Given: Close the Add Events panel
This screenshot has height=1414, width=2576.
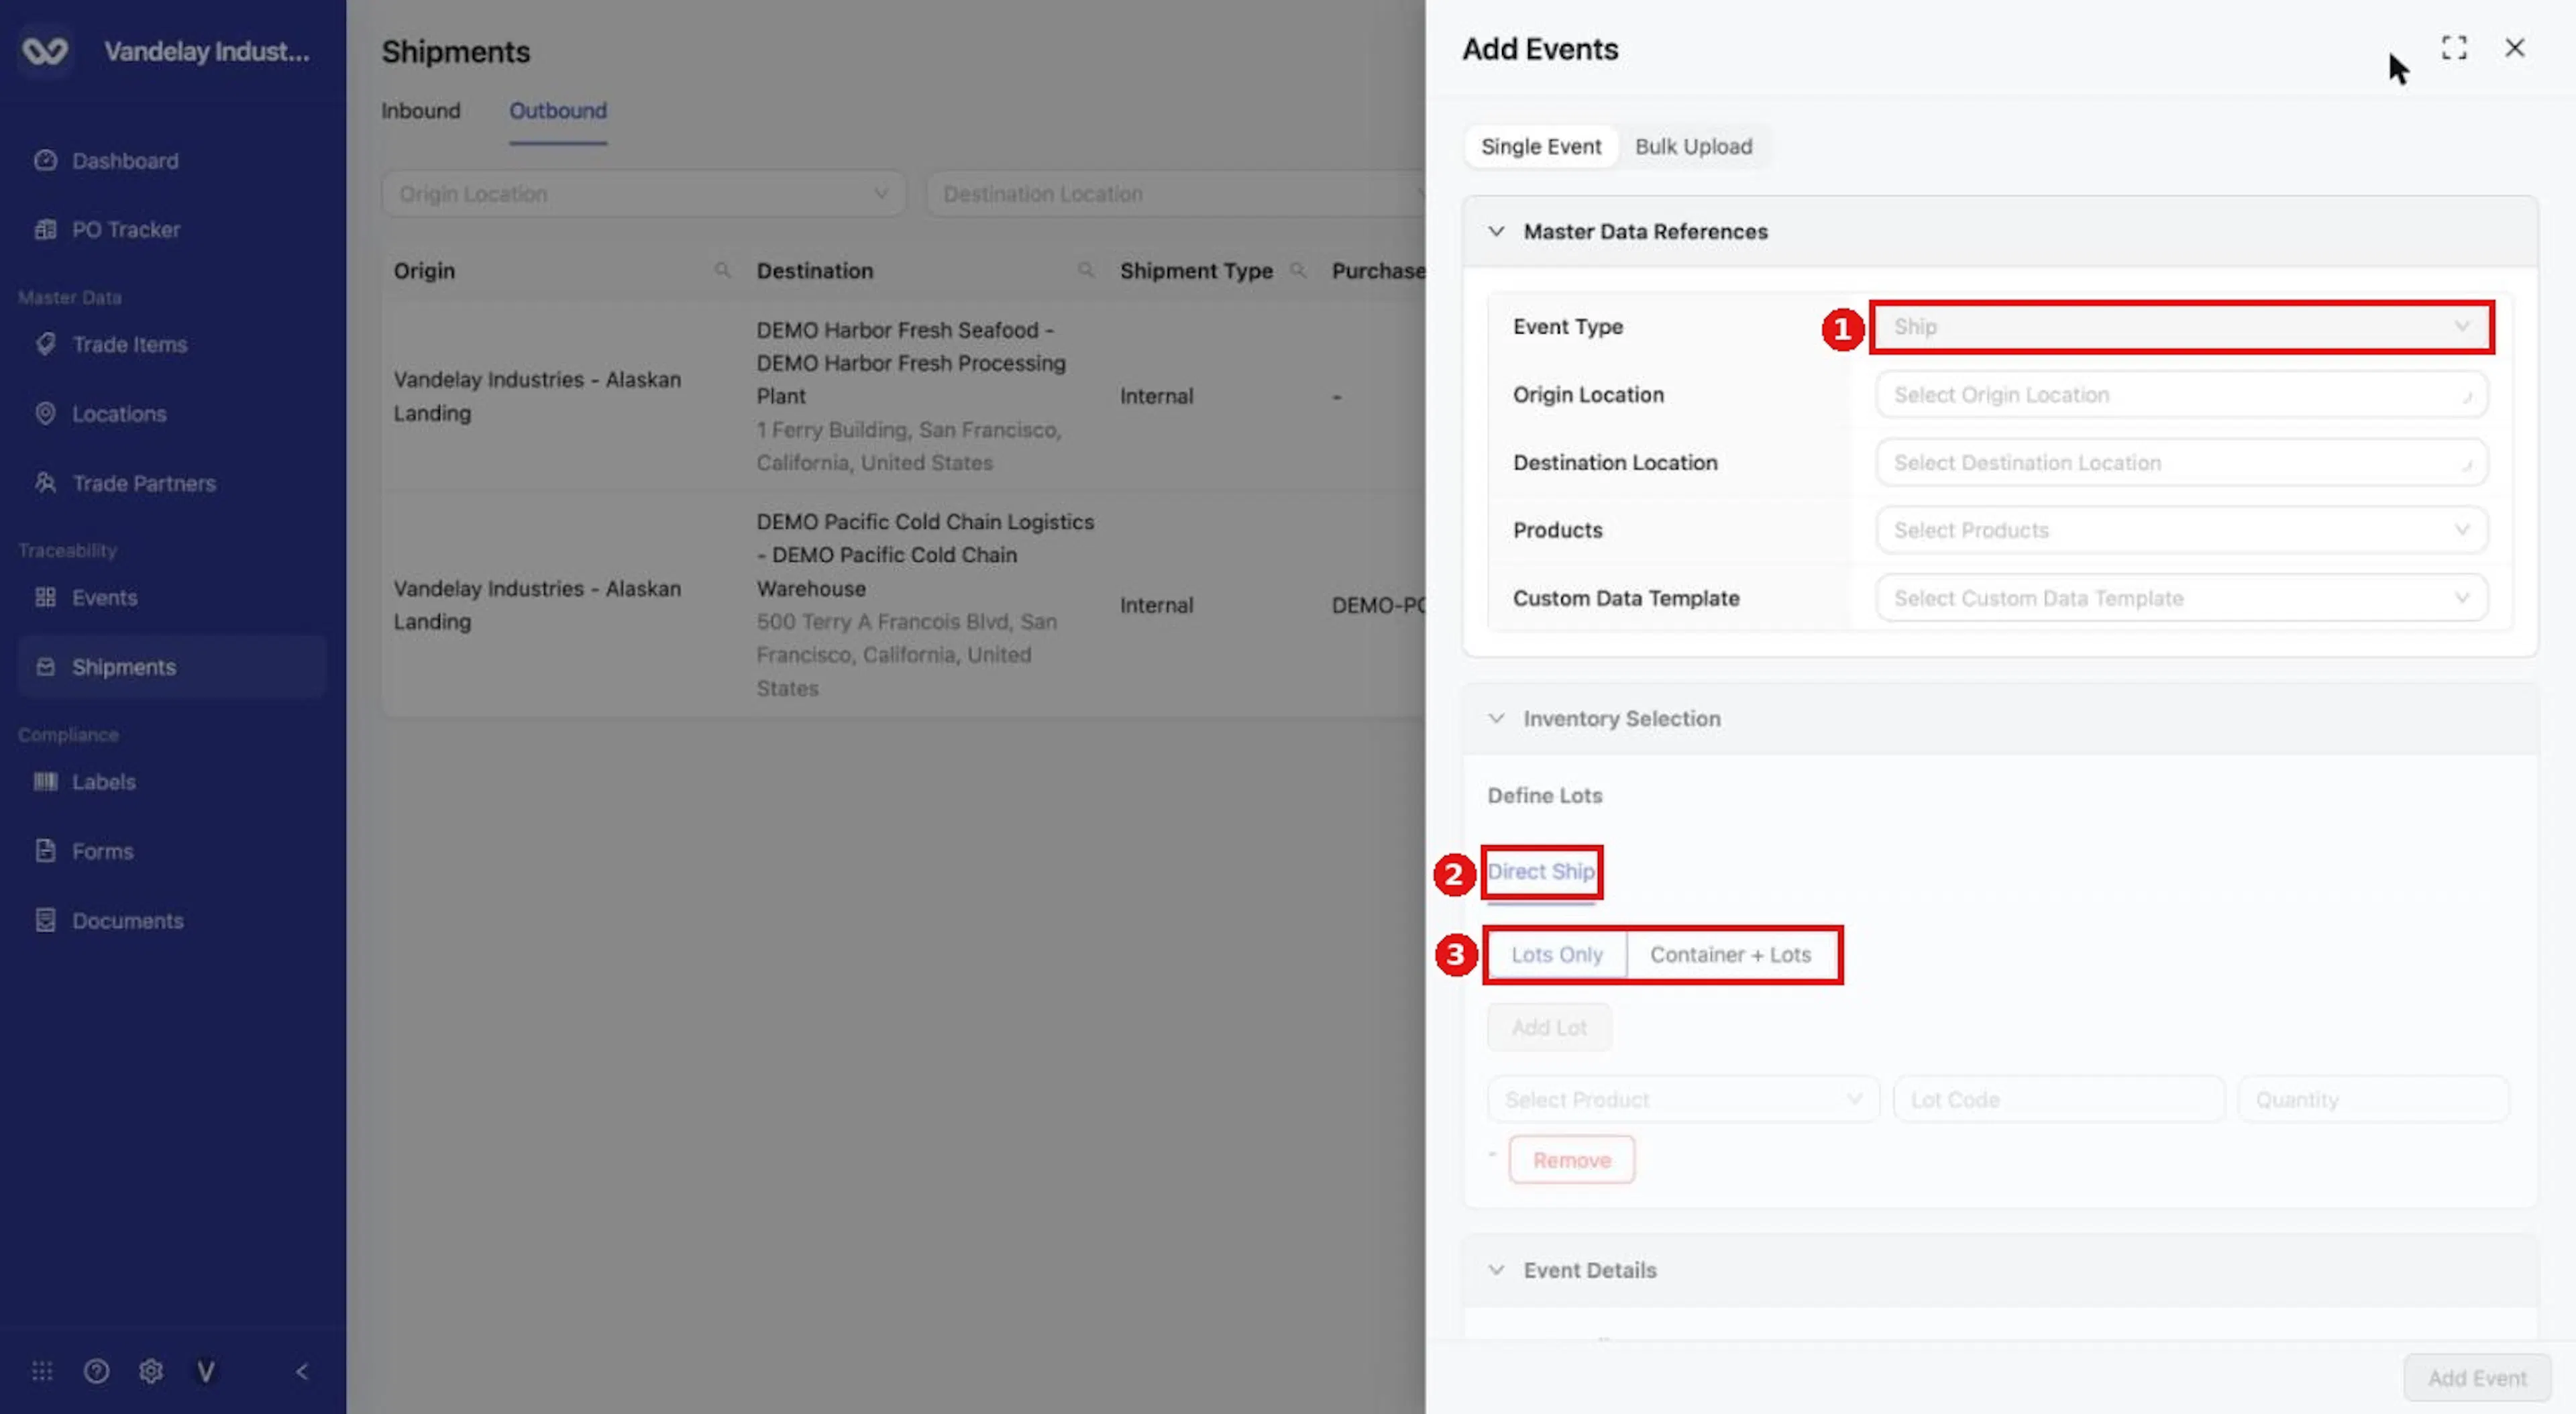Looking at the screenshot, I should click(x=2514, y=47).
